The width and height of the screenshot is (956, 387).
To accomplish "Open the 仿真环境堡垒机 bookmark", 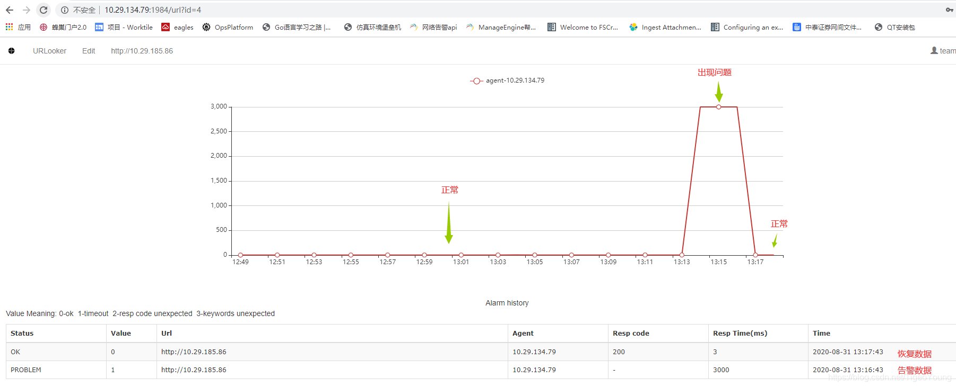I will pyautogui.click(x=372, y=27).
